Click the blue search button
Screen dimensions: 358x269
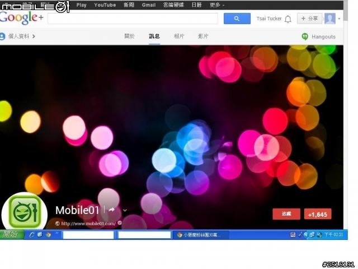point(237,18)
